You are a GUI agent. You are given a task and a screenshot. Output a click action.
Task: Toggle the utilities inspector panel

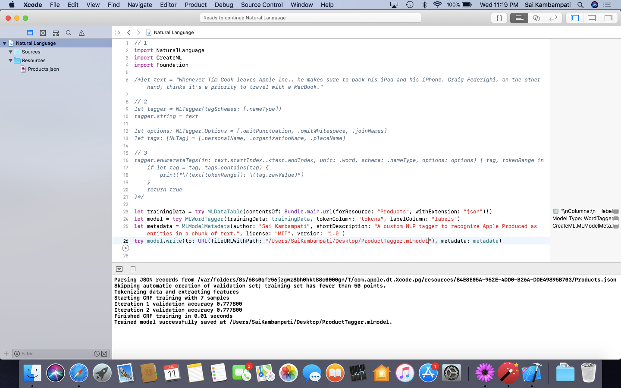pos(608,18)
